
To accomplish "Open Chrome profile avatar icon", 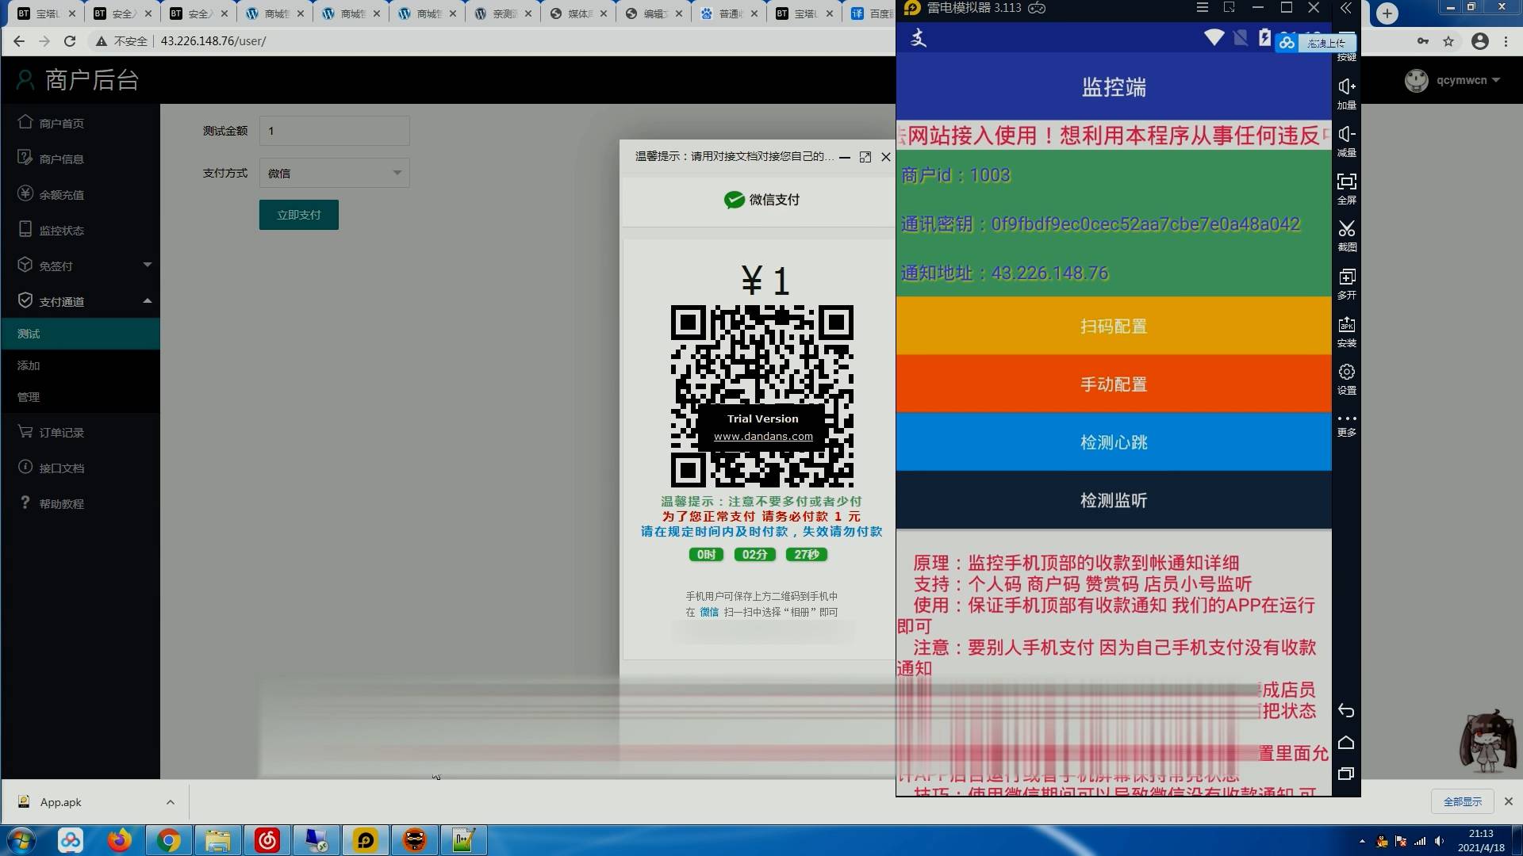I will point(1480,41).
